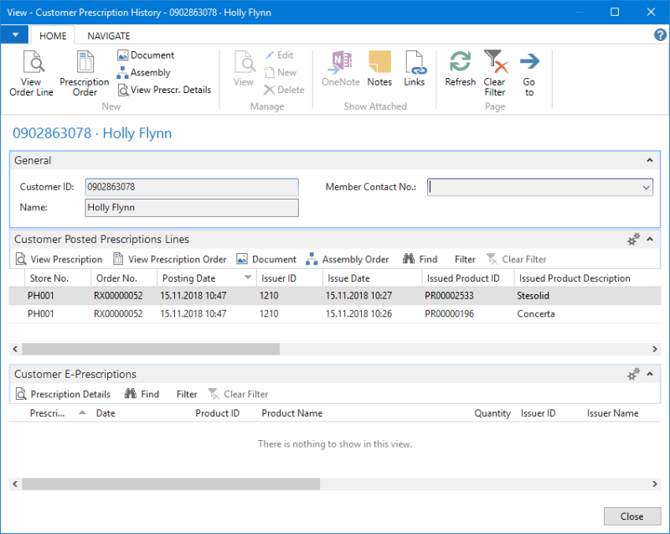
Task: Select the Concerta prescription row
Action: coord(251,314)
